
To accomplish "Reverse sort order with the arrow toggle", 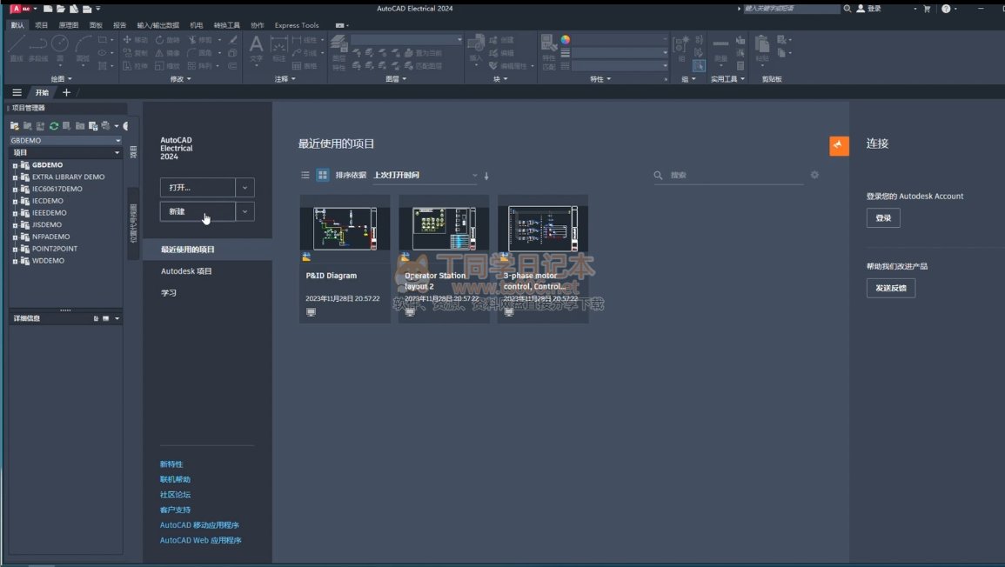I will pos(486,176).
